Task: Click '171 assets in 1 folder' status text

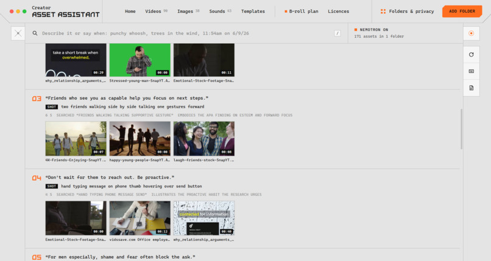Action: [x=379, y=37]
